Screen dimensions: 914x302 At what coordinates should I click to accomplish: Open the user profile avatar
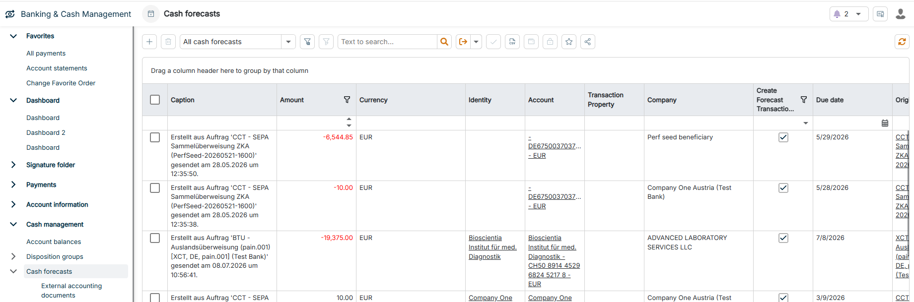pos(901,14)
